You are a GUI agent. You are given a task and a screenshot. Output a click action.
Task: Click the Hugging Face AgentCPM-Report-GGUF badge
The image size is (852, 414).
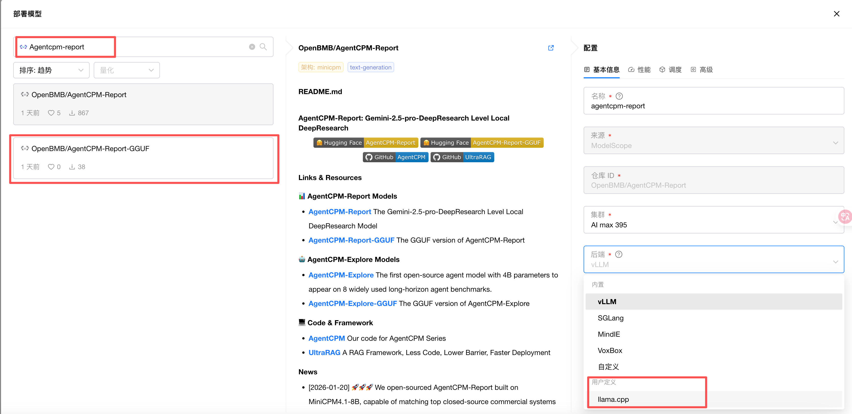482,143
